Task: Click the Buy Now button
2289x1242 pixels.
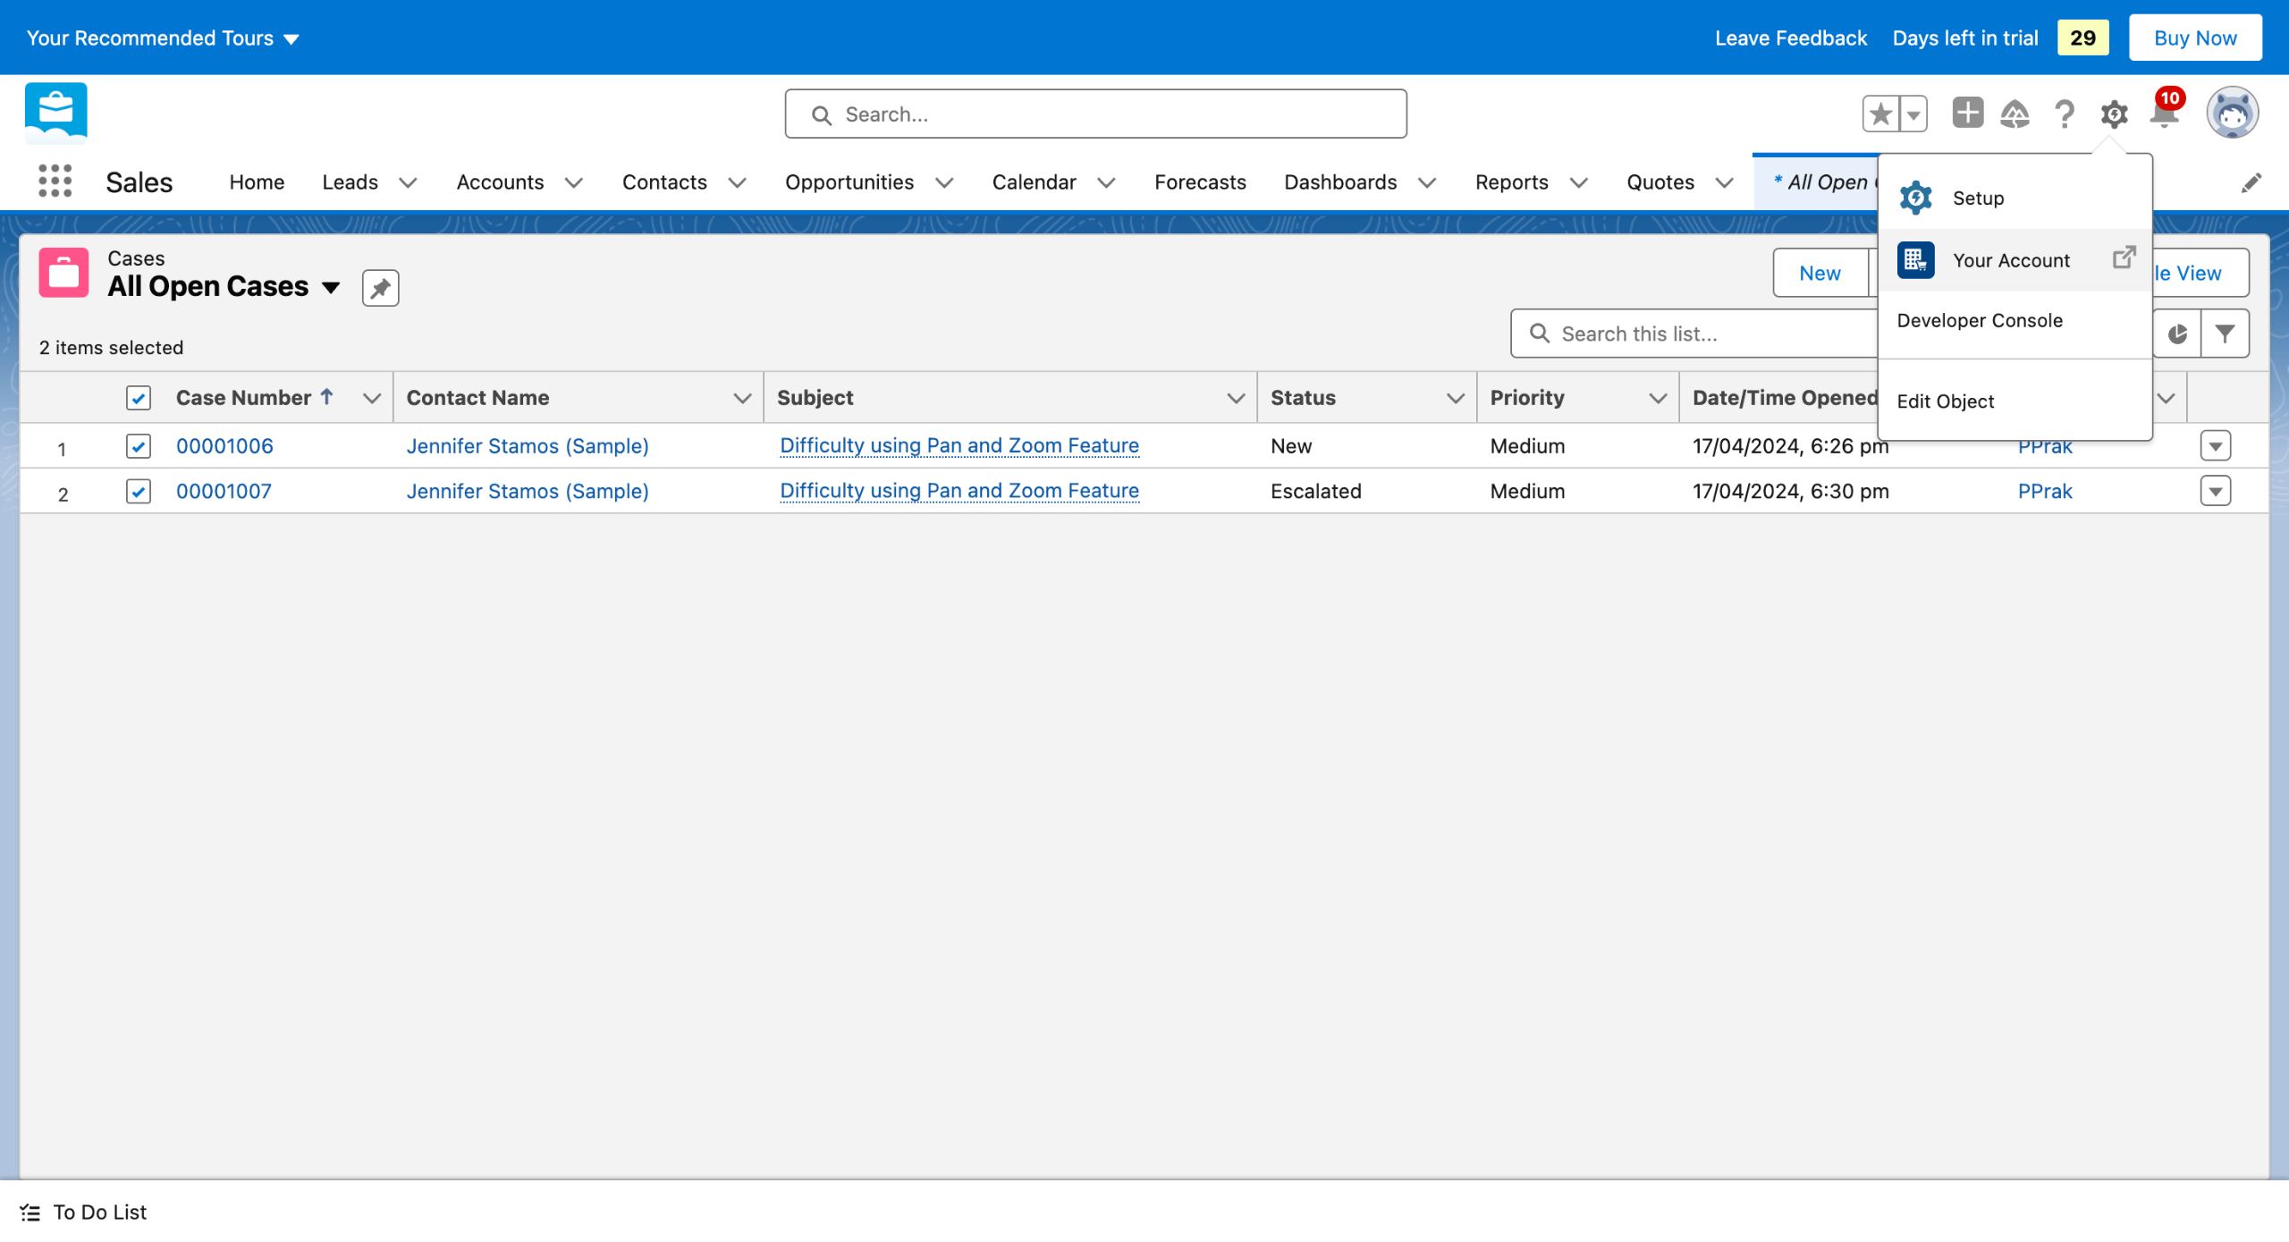Action: (x=2195, y=38)
